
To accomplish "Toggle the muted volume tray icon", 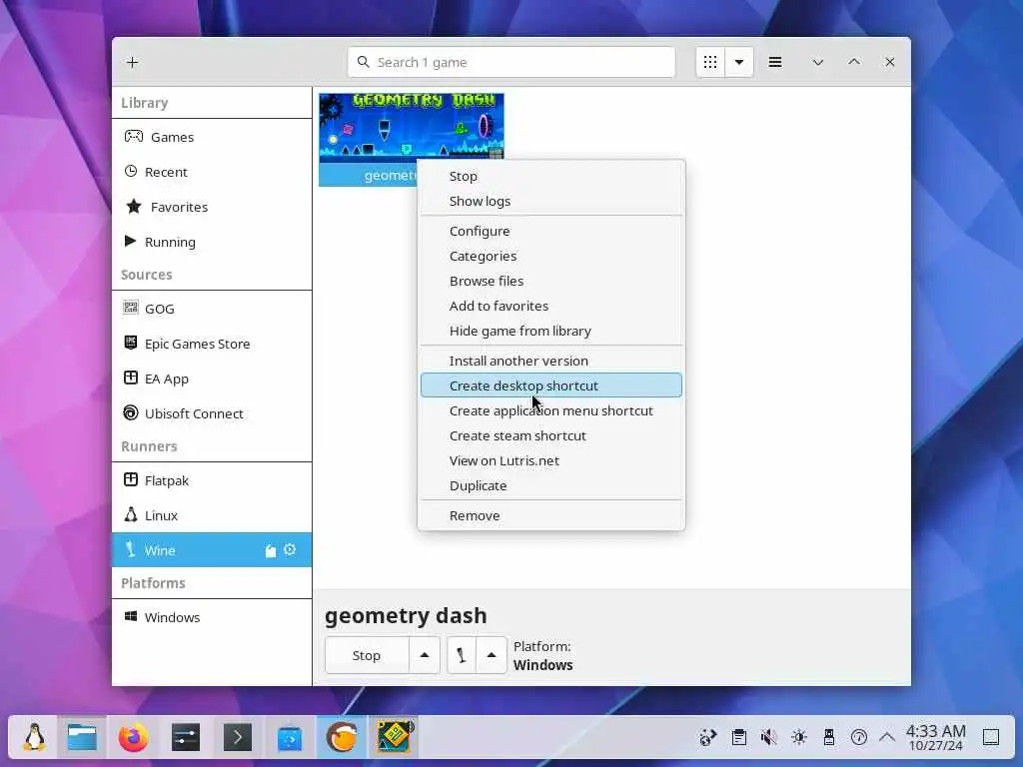I will pyautogui.click(x=768, y=738).
